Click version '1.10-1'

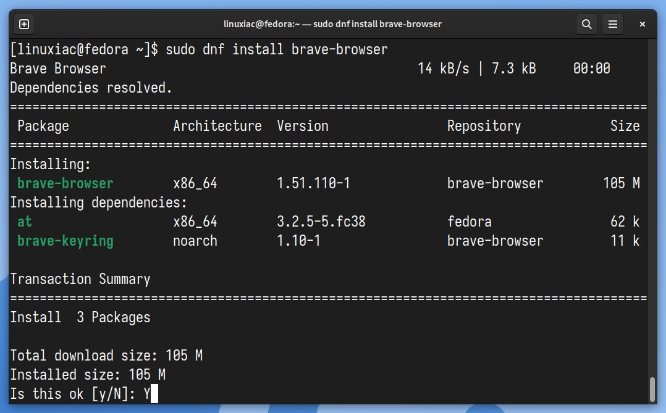point(298,241)
